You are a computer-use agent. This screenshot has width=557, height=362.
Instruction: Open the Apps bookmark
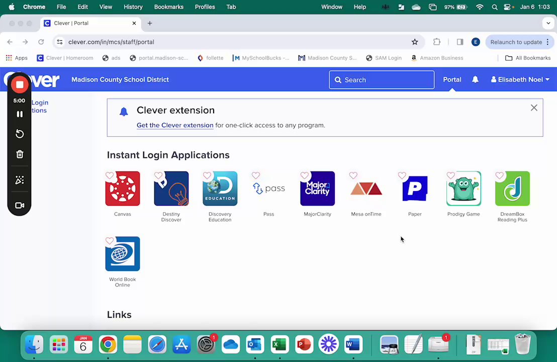(17, 58)
